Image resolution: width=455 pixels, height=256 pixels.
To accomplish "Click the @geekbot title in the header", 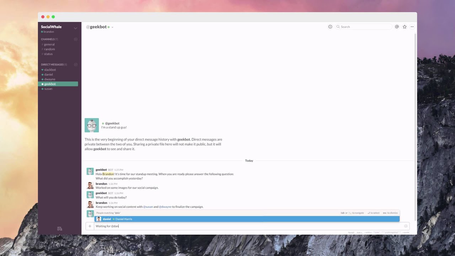I will coord(96,27).
